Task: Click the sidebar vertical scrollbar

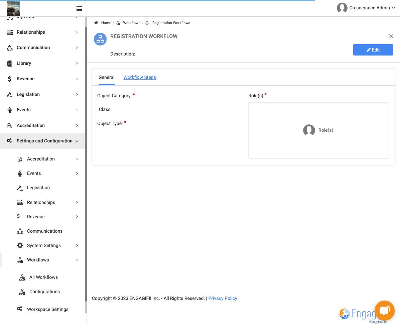Action: (86, 164)
